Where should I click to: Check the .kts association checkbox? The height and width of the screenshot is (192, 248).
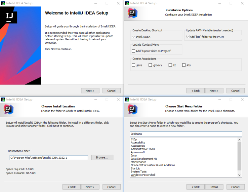(x=184, y=65)
